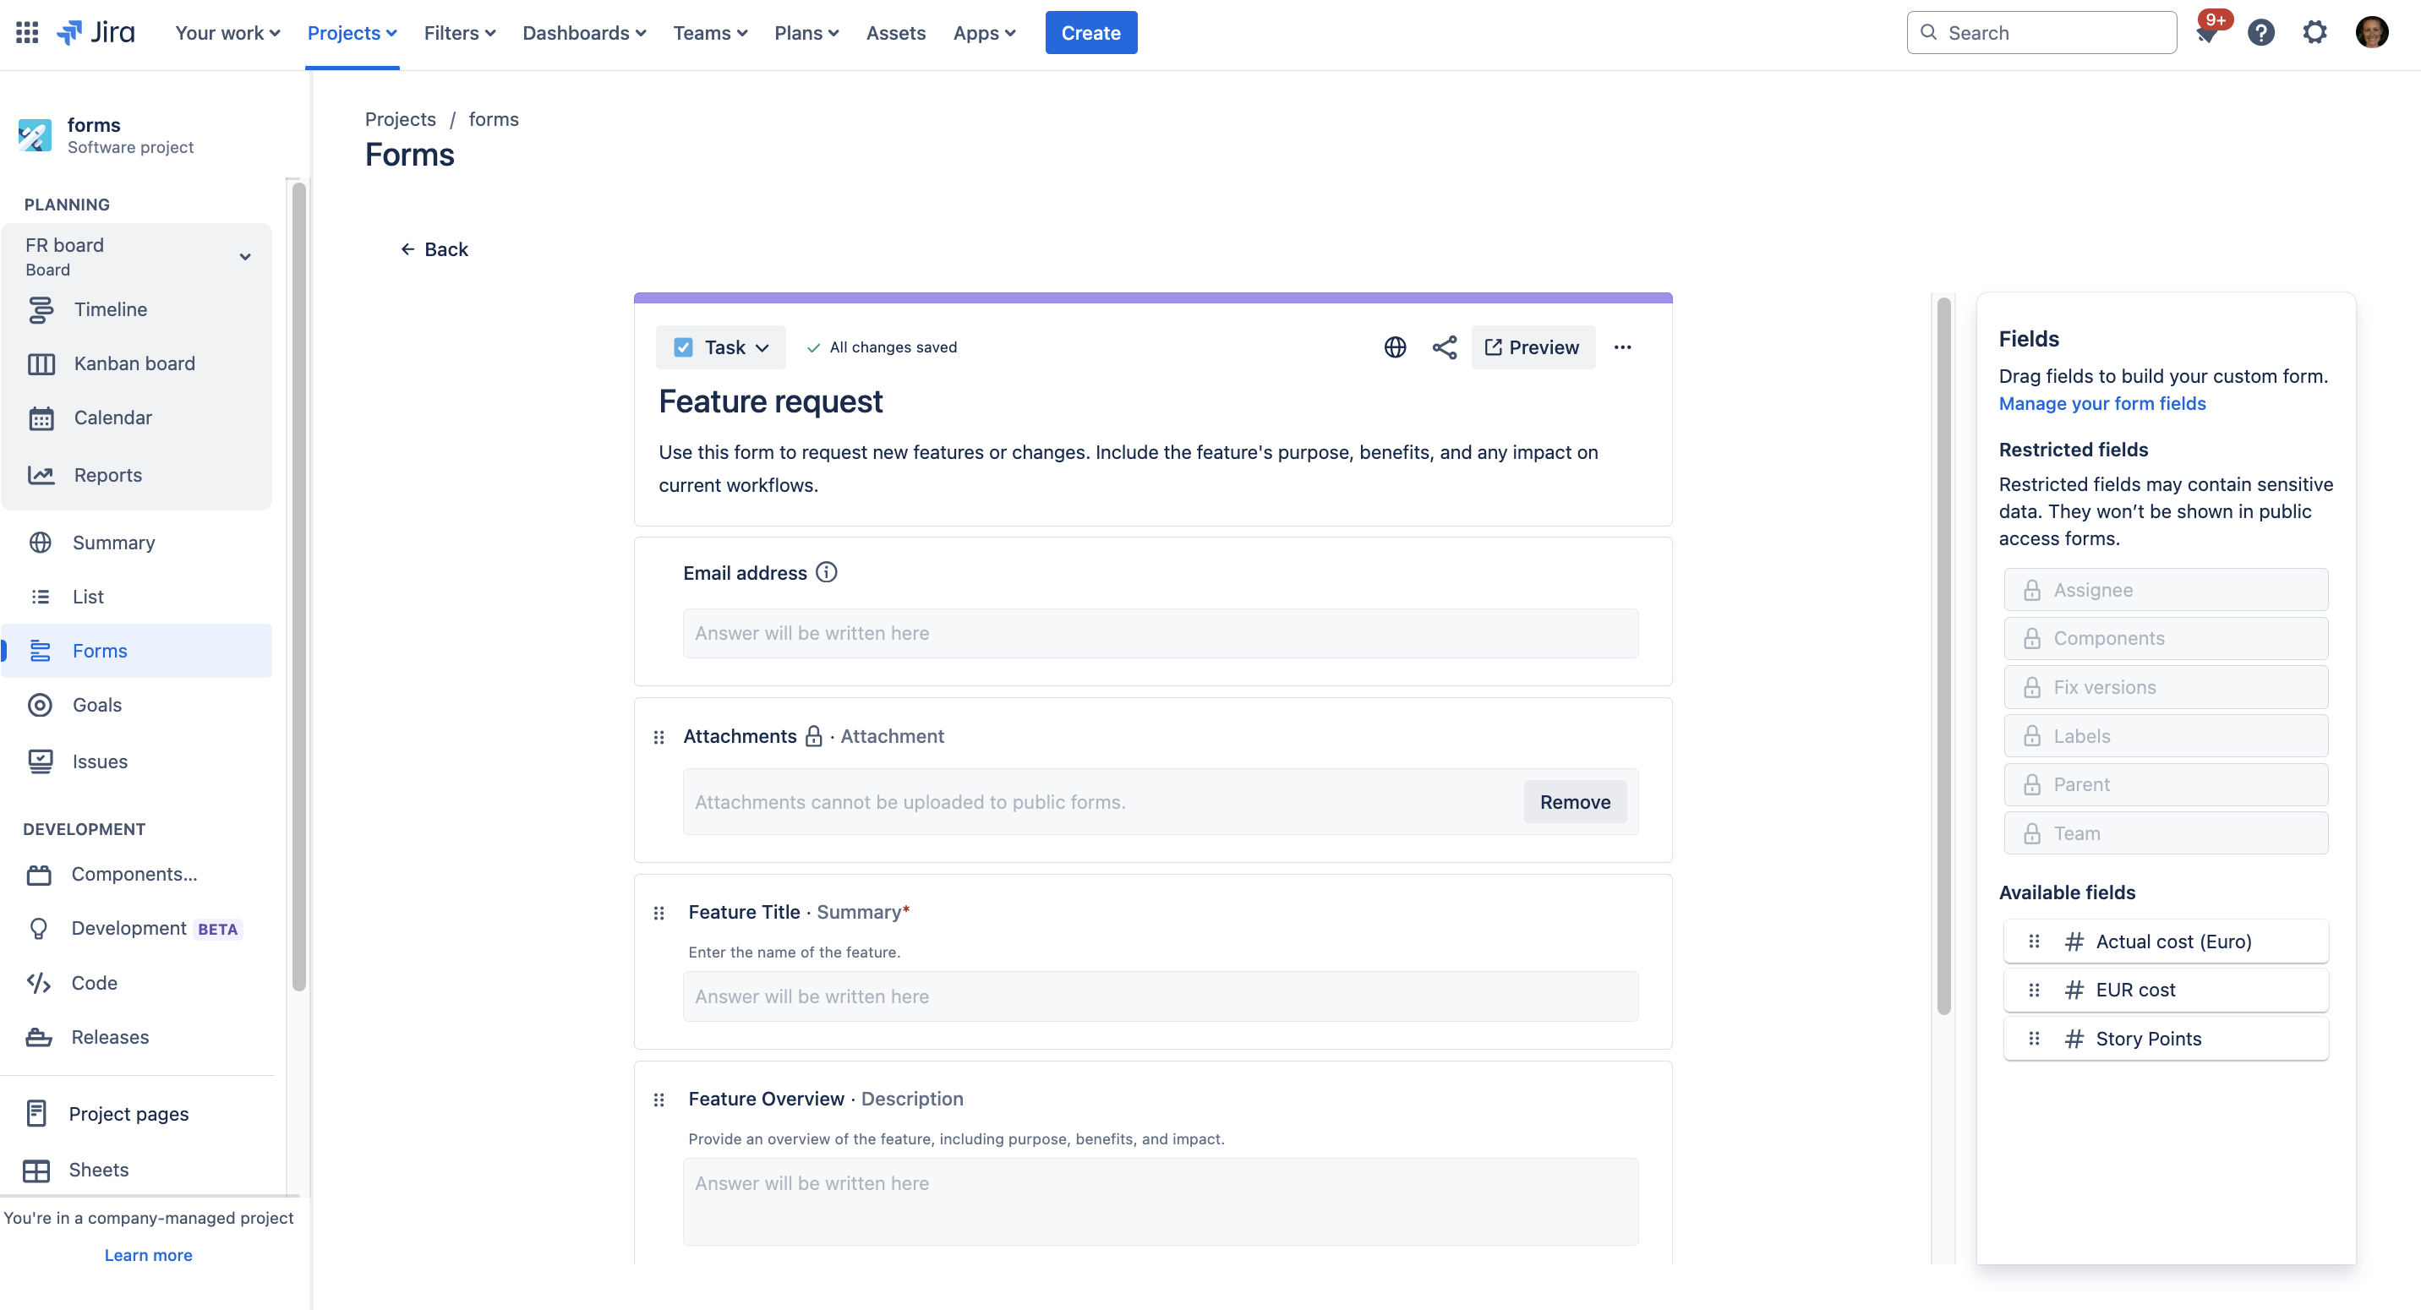Click the Story Points field drag handle
Image resolution: width=2421 pixels, height=1310 pixels.
(x=2034, y=1039)
